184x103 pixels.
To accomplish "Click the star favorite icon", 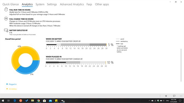I will [x=166, y=96].
